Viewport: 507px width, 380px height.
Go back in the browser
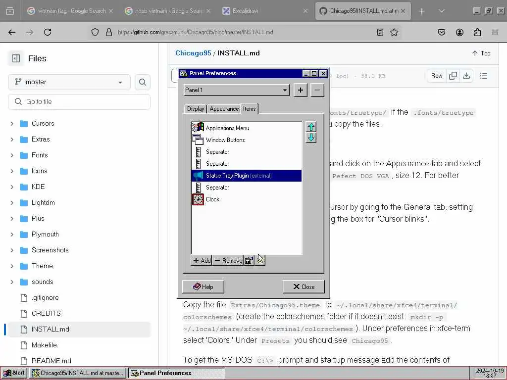12,32
